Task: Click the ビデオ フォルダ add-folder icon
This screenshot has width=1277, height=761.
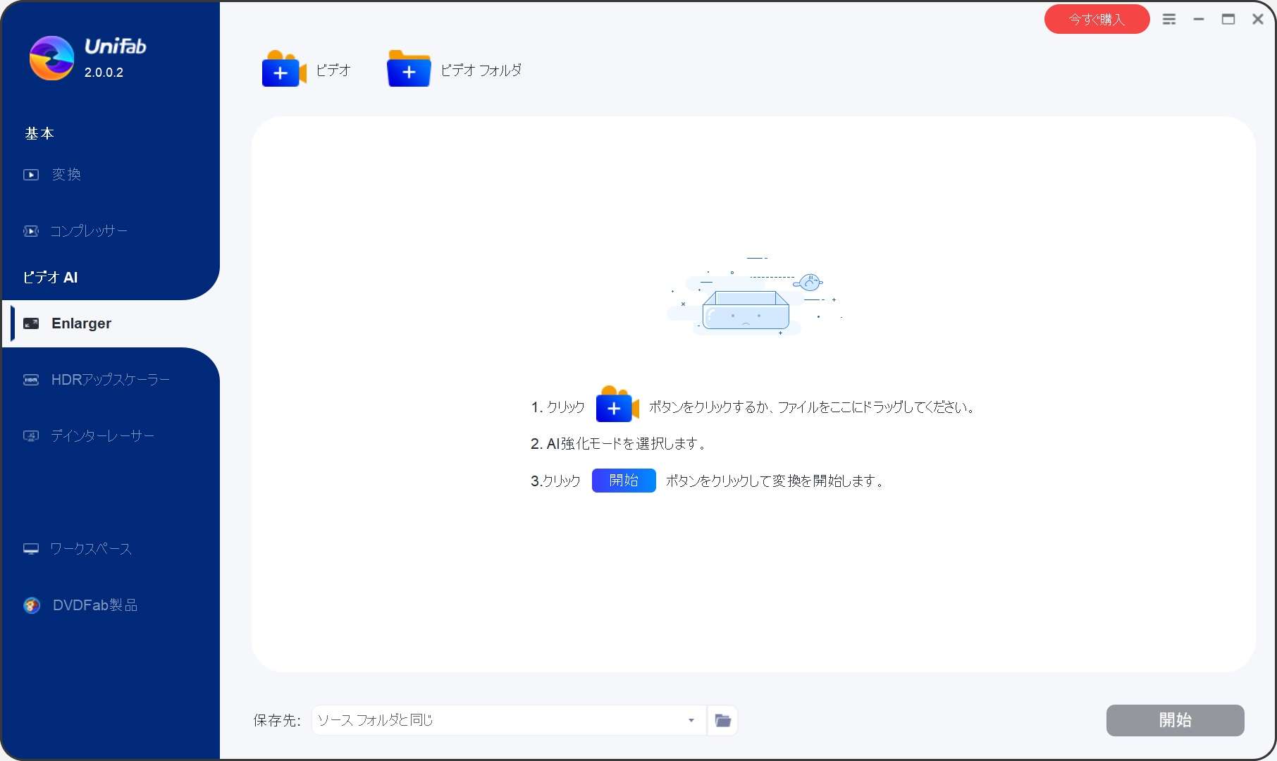Action: [409, 68]
